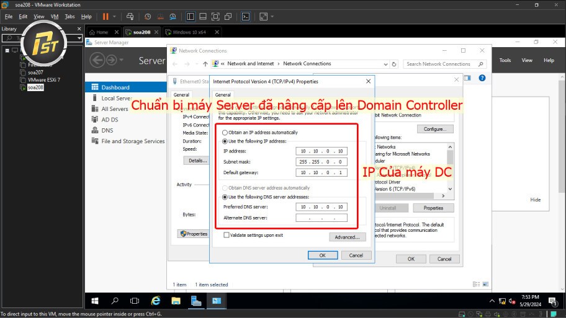This screenshot has height=318, width=566.
Task: Open VMware library search dropdown arrow
Action: coord(79,38)
